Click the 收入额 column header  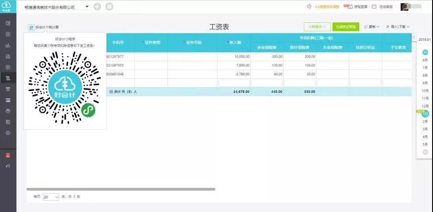click(234, 42)
